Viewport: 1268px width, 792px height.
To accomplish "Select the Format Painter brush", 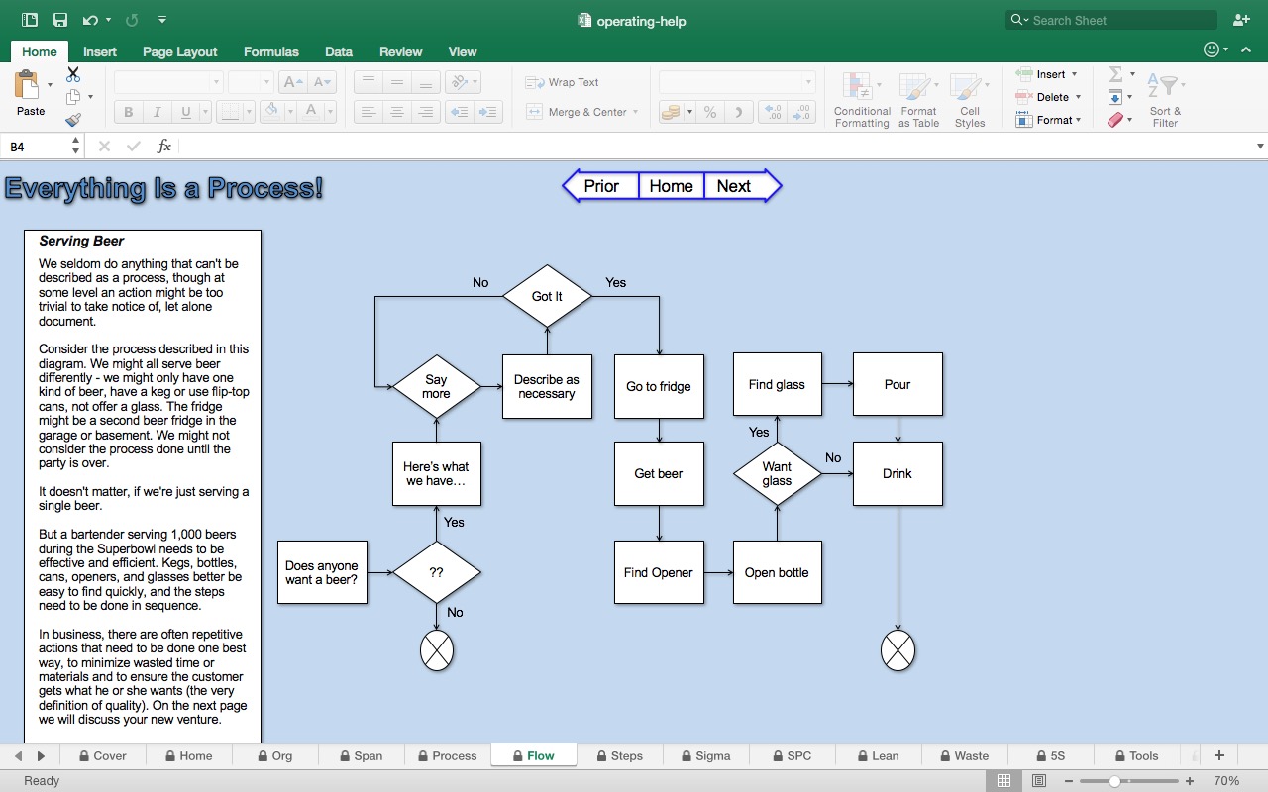I will point(73,120).
